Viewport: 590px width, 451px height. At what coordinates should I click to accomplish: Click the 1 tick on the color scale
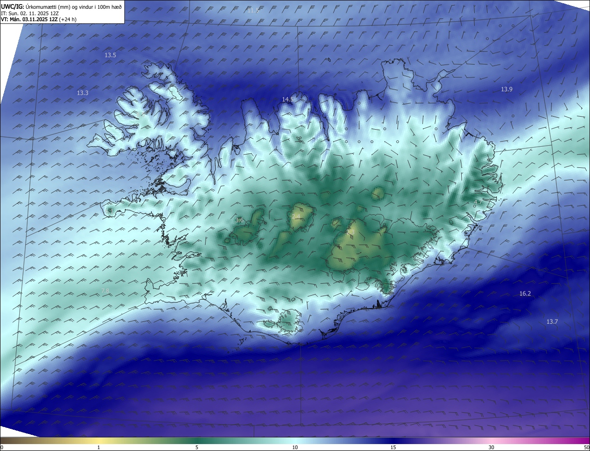click(99, 447)
